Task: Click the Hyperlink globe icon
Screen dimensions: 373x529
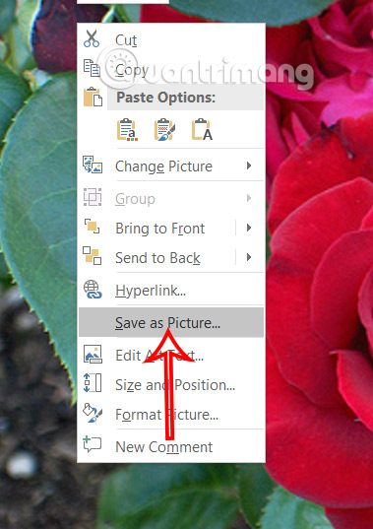Action: click(93, 290)
